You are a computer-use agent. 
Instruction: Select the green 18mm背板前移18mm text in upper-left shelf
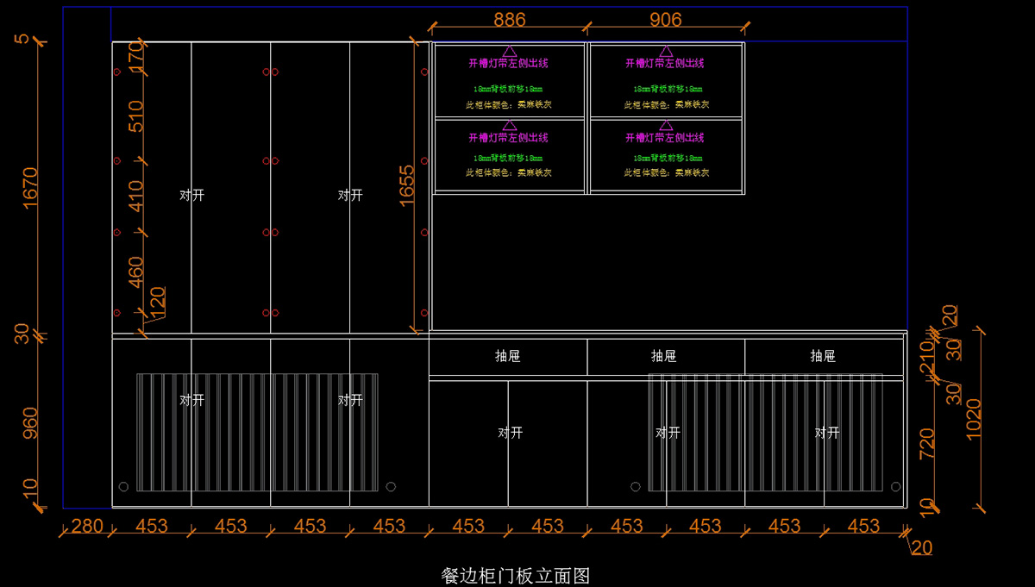[508, 88]
